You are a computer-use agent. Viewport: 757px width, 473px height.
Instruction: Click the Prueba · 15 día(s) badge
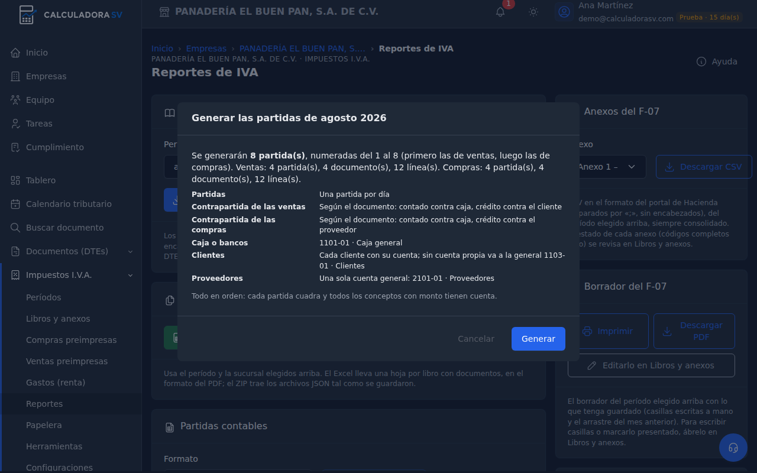(x=709, y=18)
